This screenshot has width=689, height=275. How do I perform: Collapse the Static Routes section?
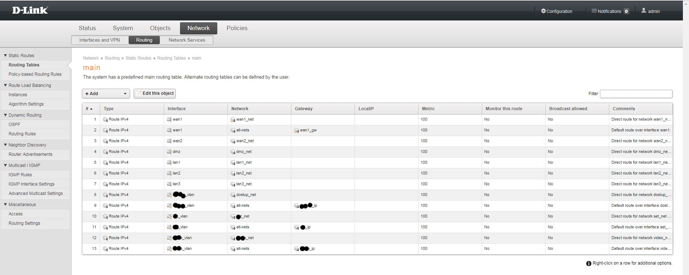click(x=5, y=56)
